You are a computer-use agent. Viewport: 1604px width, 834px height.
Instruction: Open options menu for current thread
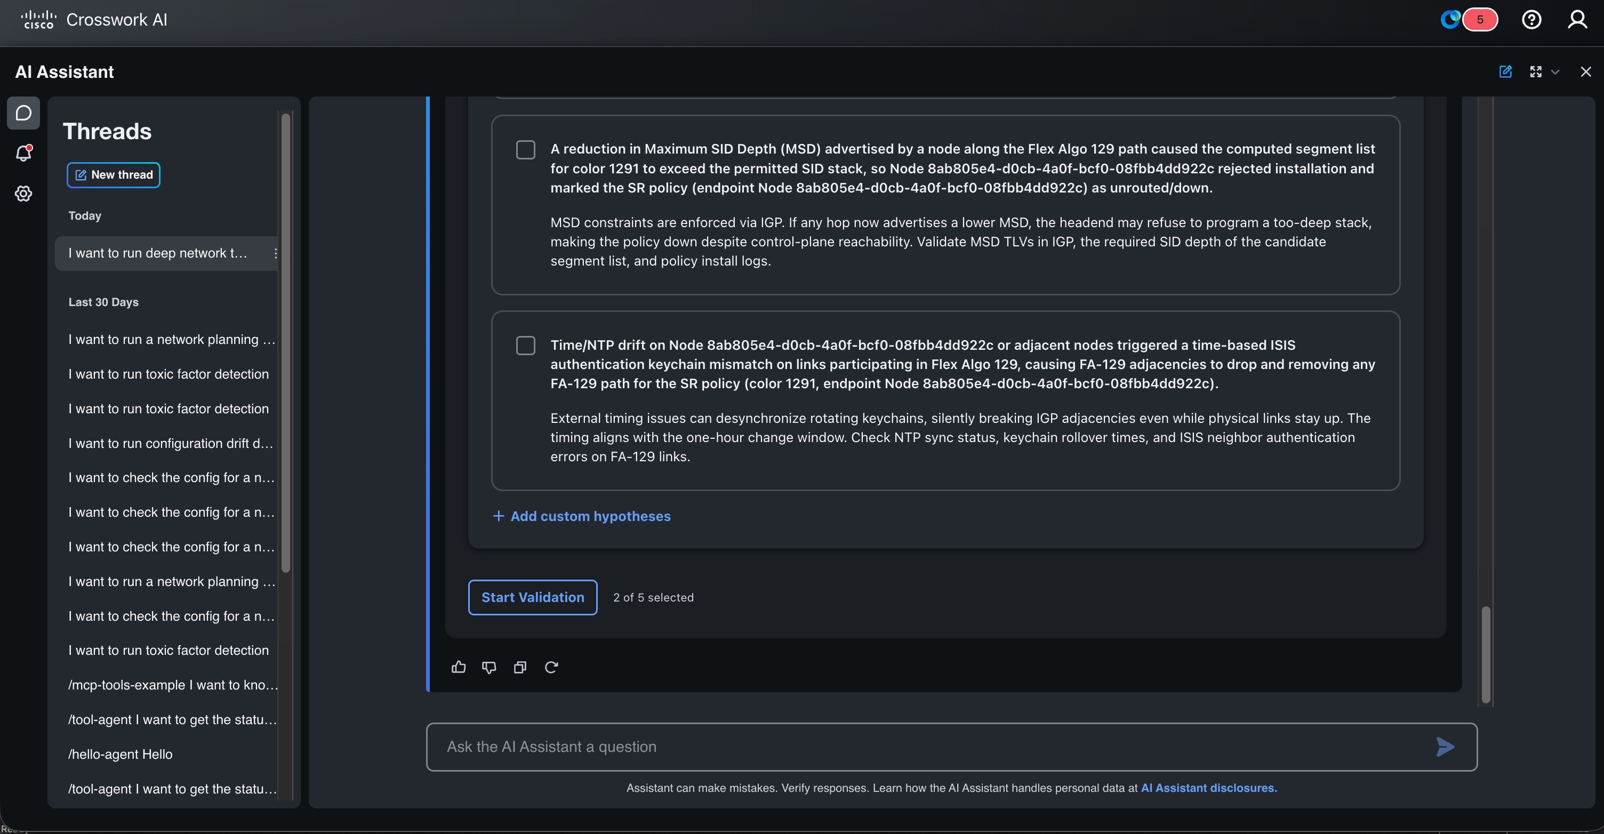click(x=275, y=253)
